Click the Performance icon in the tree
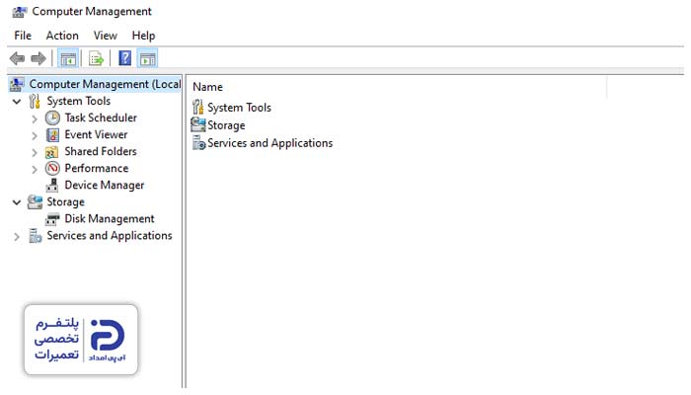Image resolution: width=691 pixels, height=395 pixels. pyautogui.click(x=52, y=169)
